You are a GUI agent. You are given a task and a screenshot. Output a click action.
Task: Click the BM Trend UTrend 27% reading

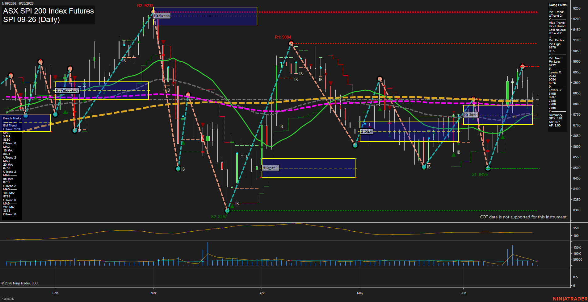[12, 127]
